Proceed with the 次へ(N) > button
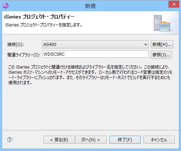The image size is (181, 151). point(91,140)
